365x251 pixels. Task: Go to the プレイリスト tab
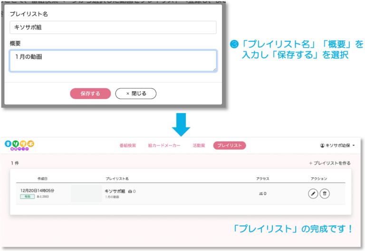point(230,145)
